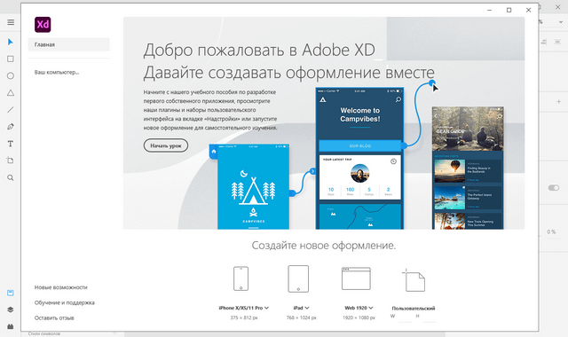Toggle the switch in the right properties panel

[x=554, y=187]
